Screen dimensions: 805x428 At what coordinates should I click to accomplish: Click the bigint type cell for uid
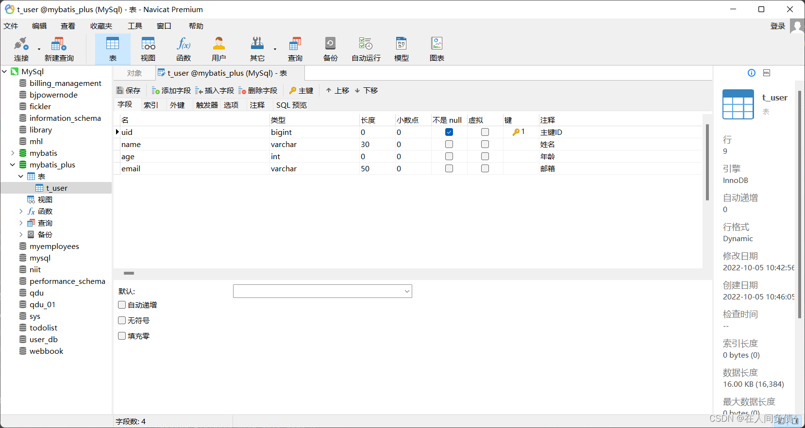tap(315, 132)
